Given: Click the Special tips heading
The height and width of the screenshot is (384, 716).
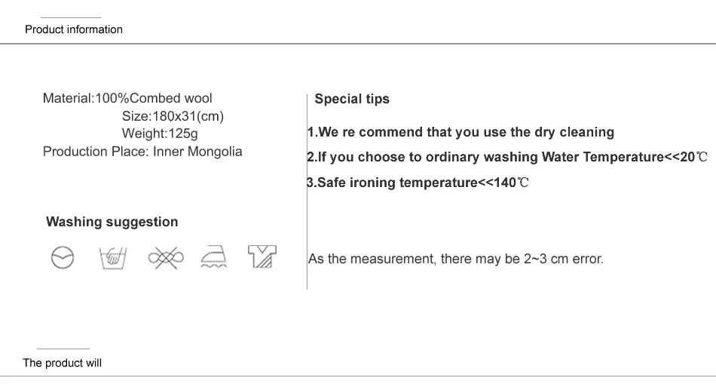Looking at the screenshot, I should click(x=352, y=99).
